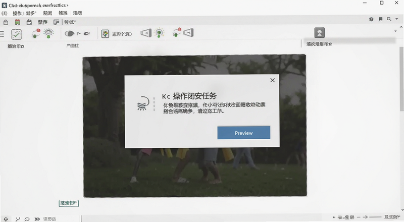Viewport: 404px width, 222px height.
Task: Click the plus control in status bar
Action: coord(334,217)
